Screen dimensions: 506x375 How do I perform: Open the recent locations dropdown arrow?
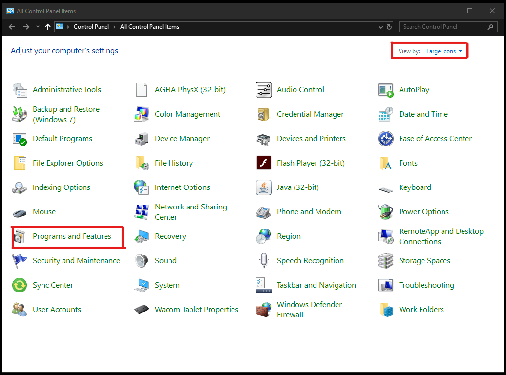(38, 27)
